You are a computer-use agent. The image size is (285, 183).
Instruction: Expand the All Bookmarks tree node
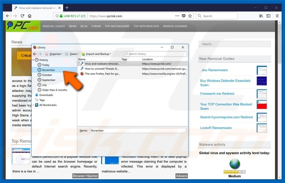click(33, 105)
